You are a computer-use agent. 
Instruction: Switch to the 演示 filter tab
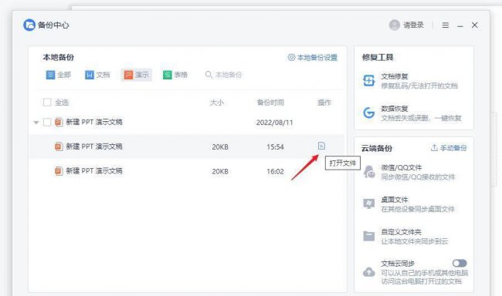(137, 75)
